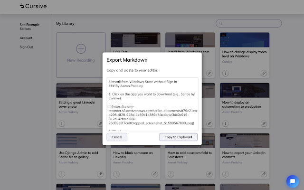This screenshot has width=304, height=190.
Task: Click title How to block someone on LinkedIn
Action: point(133,155)
